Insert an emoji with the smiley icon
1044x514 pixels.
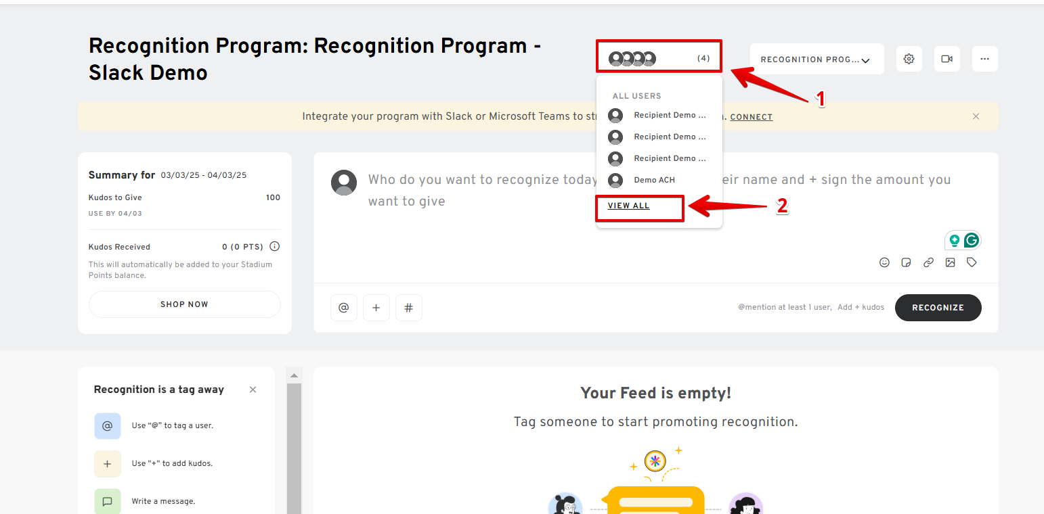[x=884, y=262]
